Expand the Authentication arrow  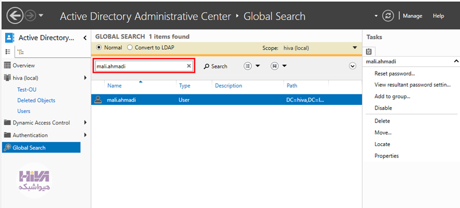point(85,135)
